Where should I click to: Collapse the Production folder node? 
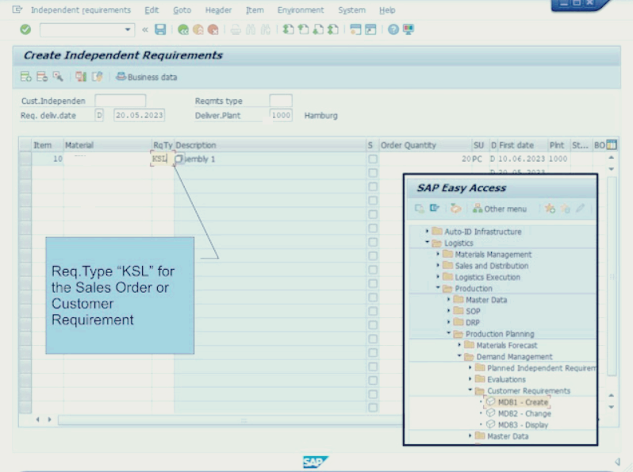pyautogui.click(x=438, y=288)
